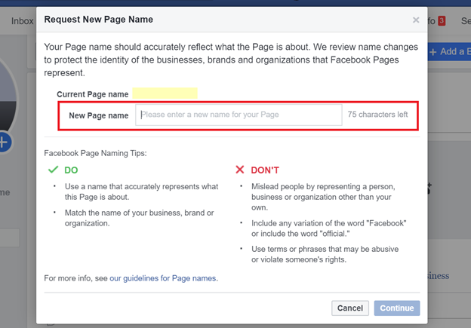Click the DON'T heading text
This screenshot has height=328, width=471.
pyautogui.click(x=267, y=170)
